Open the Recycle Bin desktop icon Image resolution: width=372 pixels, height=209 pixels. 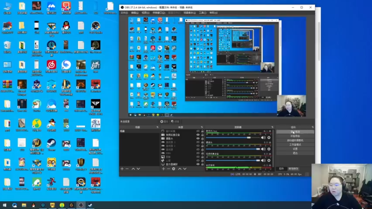pos(7,47)
